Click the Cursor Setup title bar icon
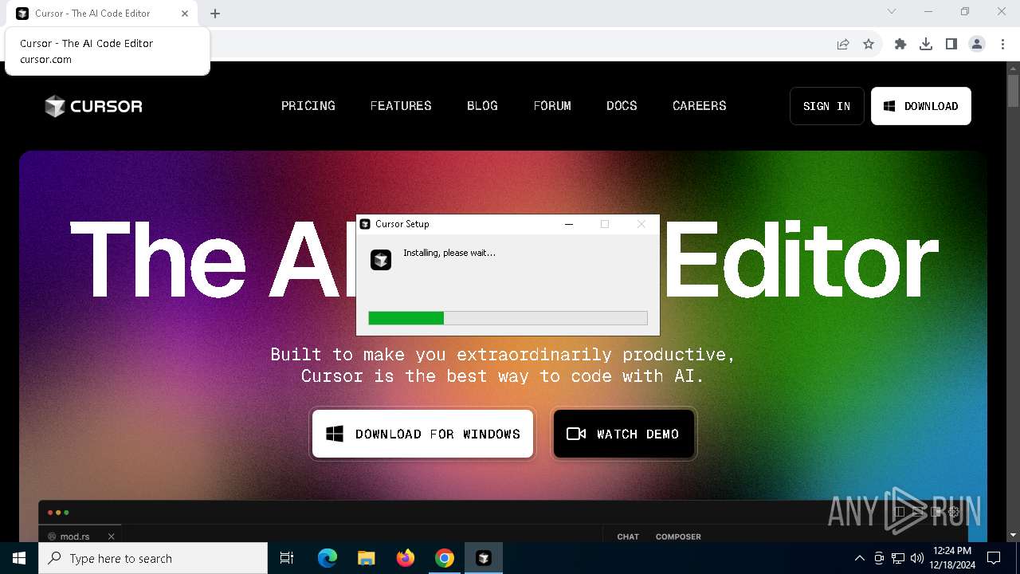This screenshot has width=1020, height=574. point(365,224)
